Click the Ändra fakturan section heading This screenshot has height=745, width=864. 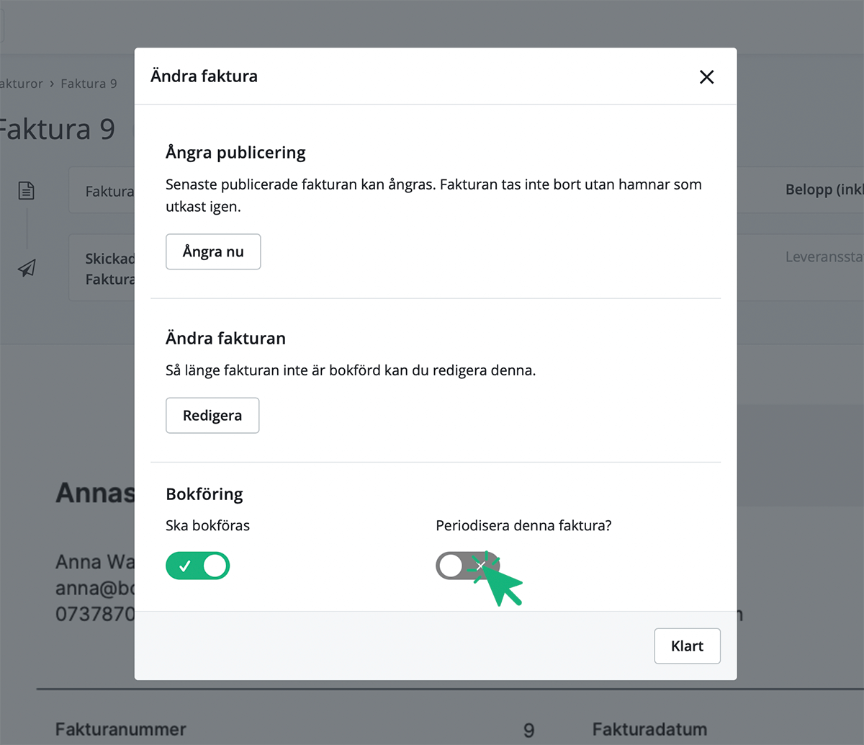[x=225, y=339]
